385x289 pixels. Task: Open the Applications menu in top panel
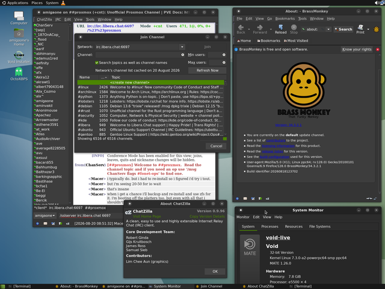coord(15,2)
